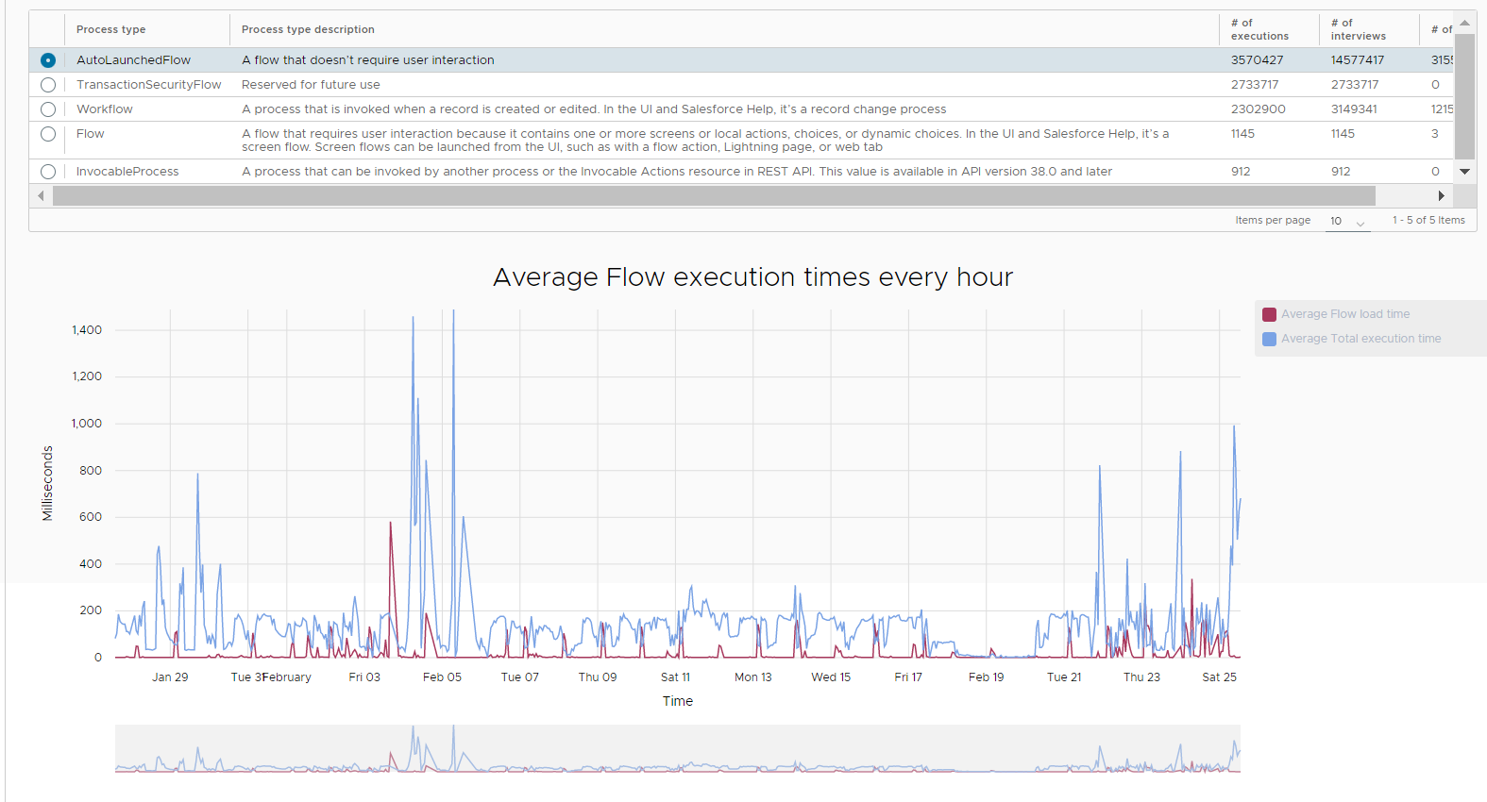The image size is (1487, 802).
Task: Click the # of interviews column header
Action: pos(1358,29)
